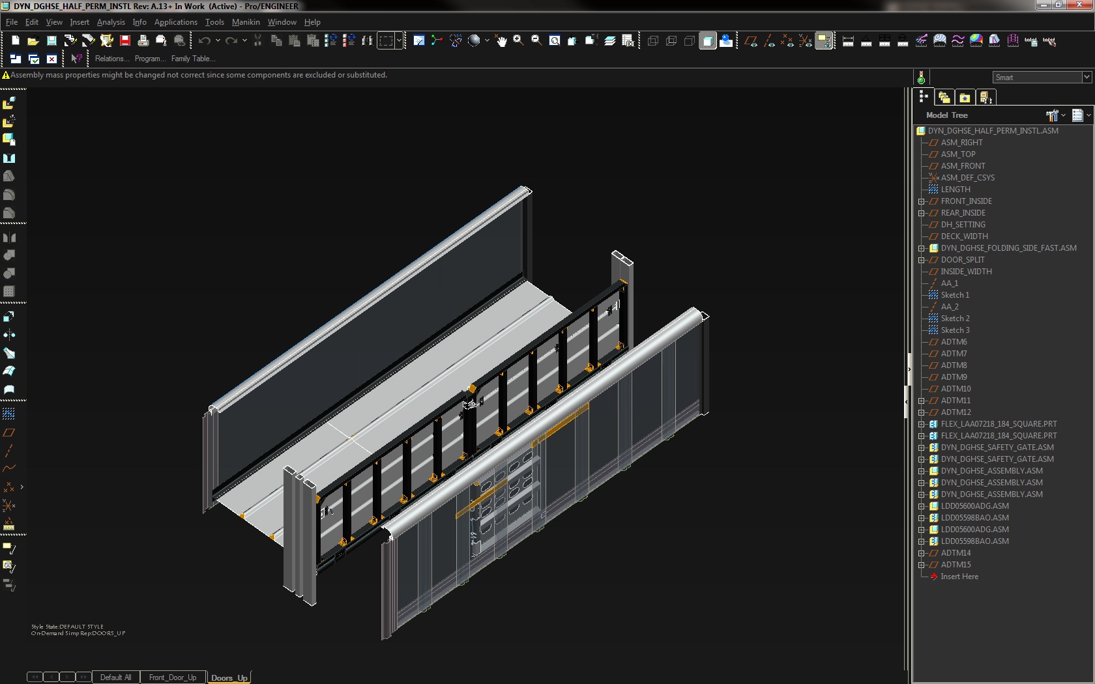Collapse the navigator panel with sash arrow

click(x=909, y=369)
